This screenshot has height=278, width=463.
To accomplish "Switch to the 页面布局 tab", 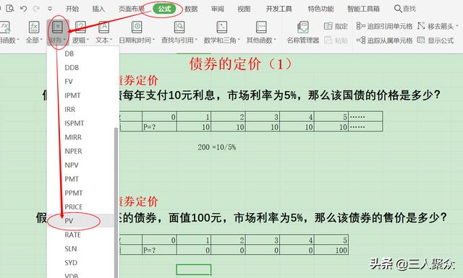I will (132, 9).
